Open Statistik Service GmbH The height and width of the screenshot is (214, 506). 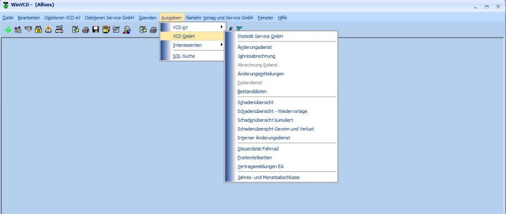tap(281, 37)
